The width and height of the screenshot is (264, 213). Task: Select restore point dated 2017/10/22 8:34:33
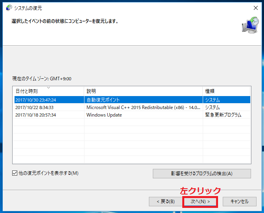pos(132,107)
